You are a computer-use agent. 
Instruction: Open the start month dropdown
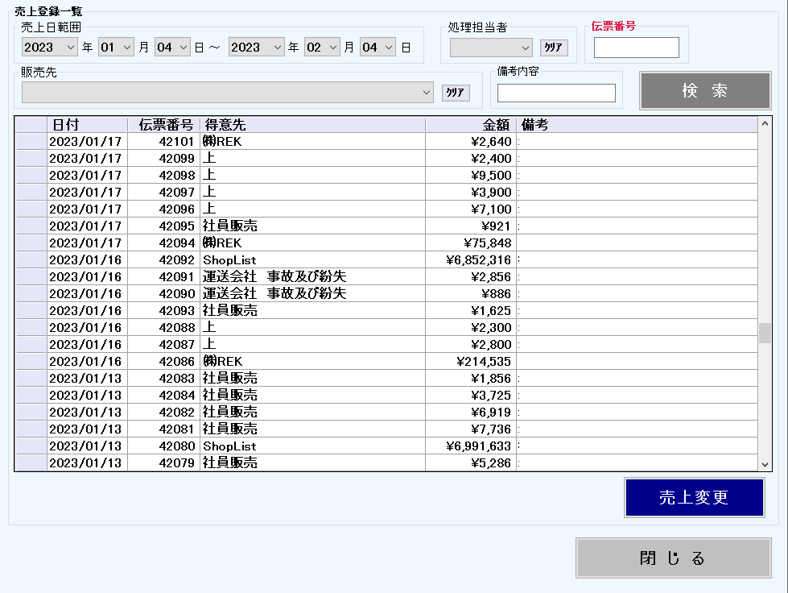click(x=116, y=48)
